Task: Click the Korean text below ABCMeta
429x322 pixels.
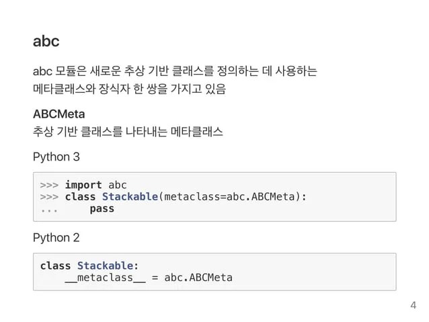Action: [128, 132]
